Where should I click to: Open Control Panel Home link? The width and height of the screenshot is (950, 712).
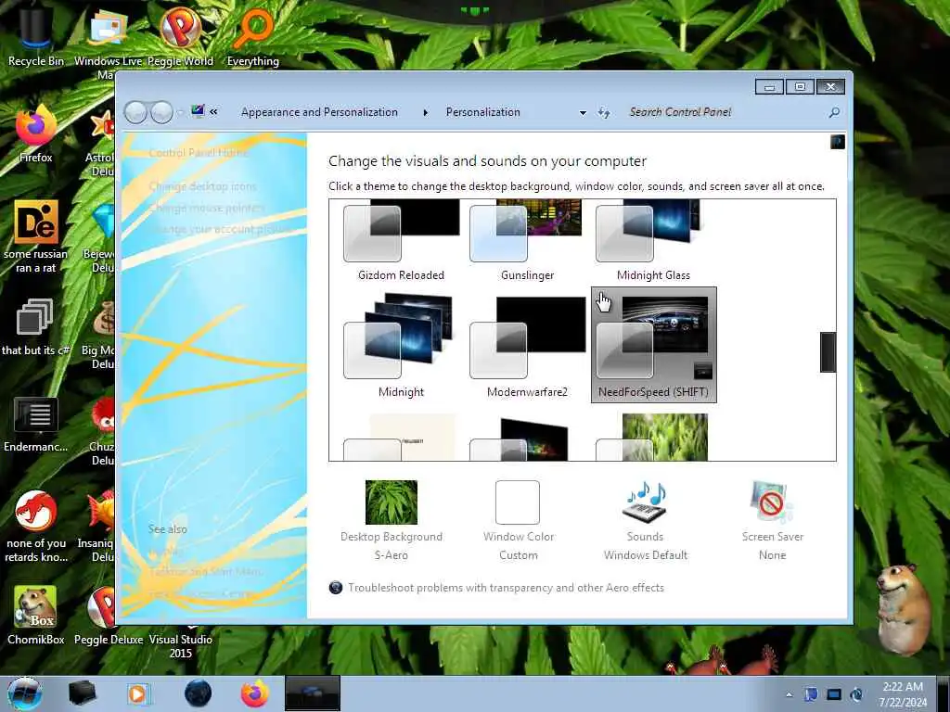(199, 153)
